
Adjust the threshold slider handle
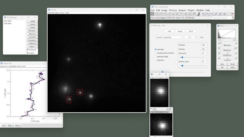[182, 57]
